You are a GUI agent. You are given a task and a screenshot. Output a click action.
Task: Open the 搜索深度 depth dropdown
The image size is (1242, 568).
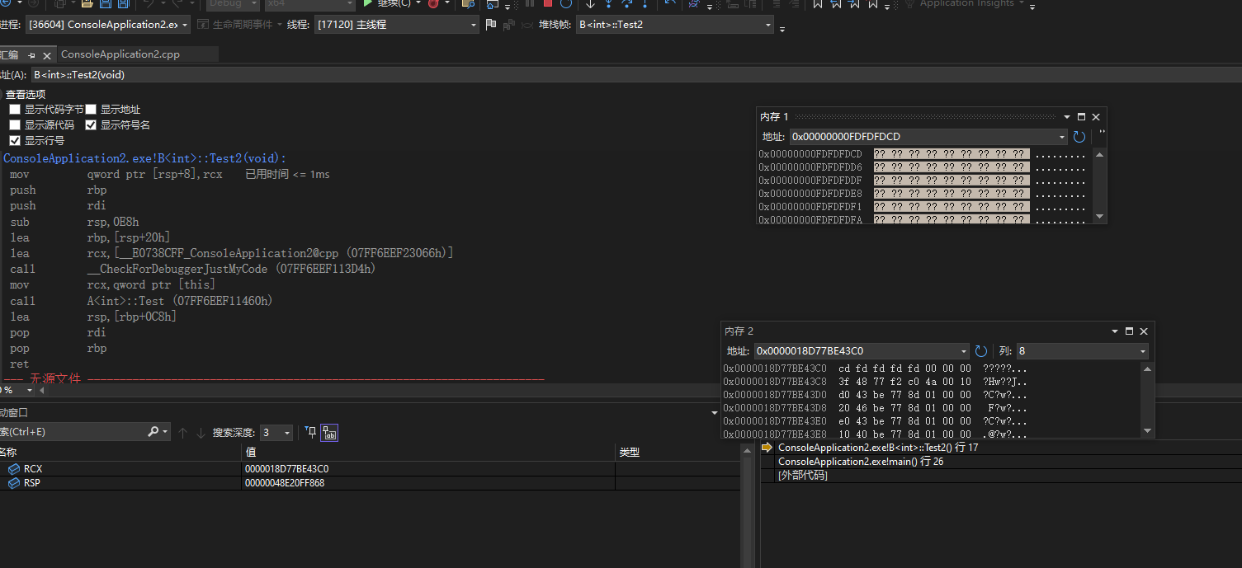point(276,433)
